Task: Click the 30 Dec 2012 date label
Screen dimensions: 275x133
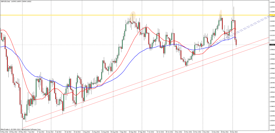Action: point(233,132)
